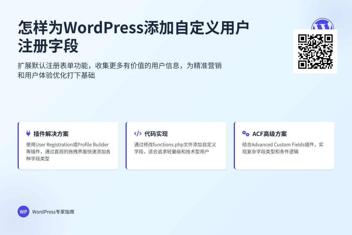Click the WordPress logo in the top right

coord(323,24)
